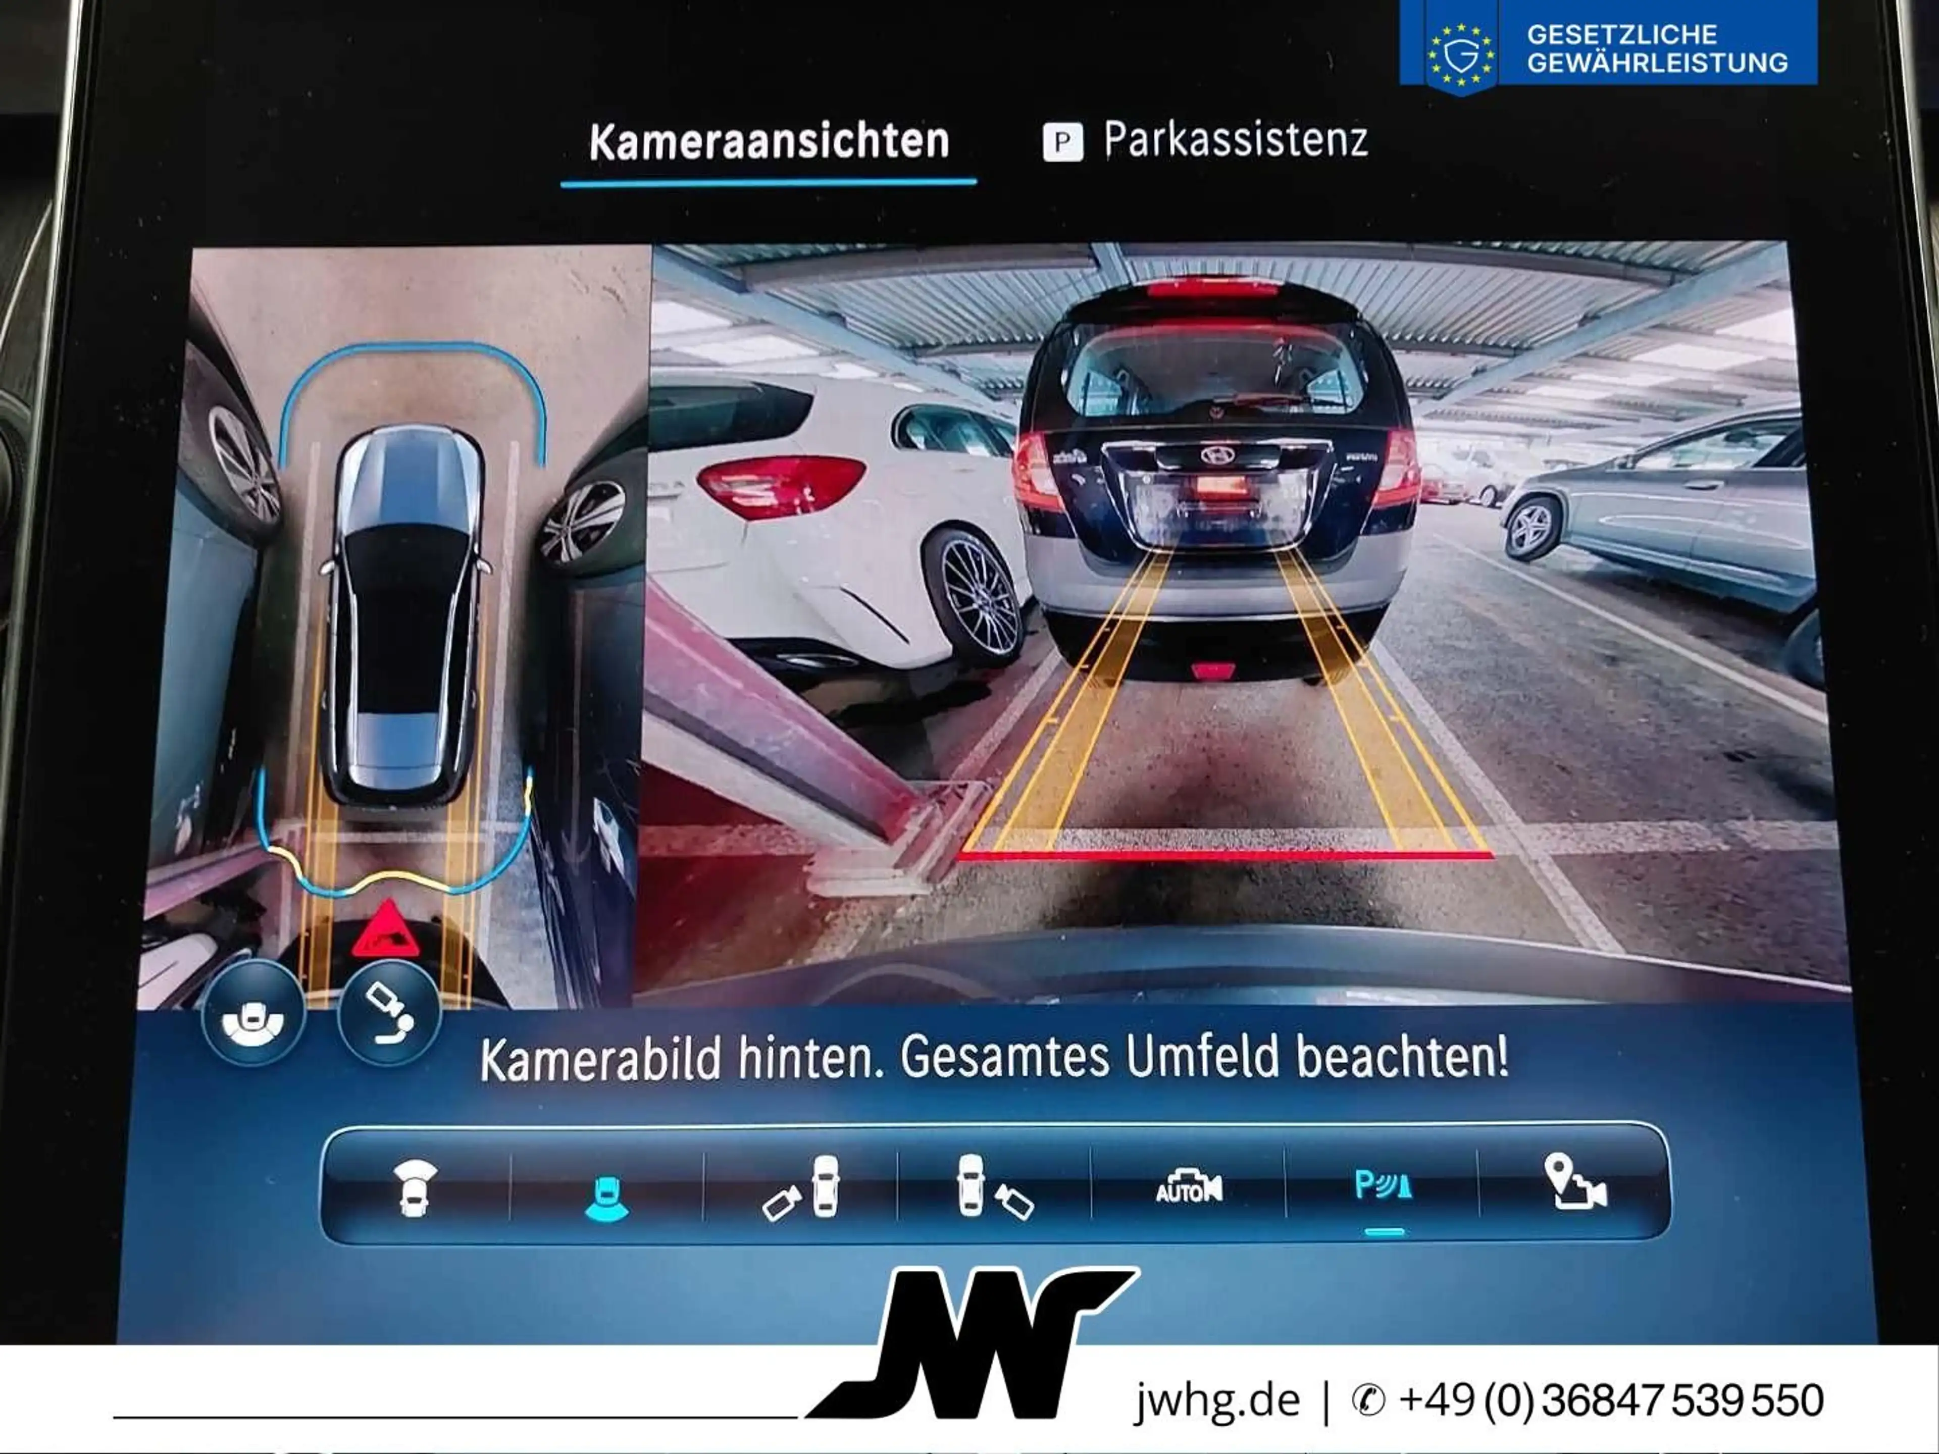This screenshot has width=1939, height=1454.
Task: Click the jwhg.de website link
Action: pyautogui.click(x=1217, y=1399)
